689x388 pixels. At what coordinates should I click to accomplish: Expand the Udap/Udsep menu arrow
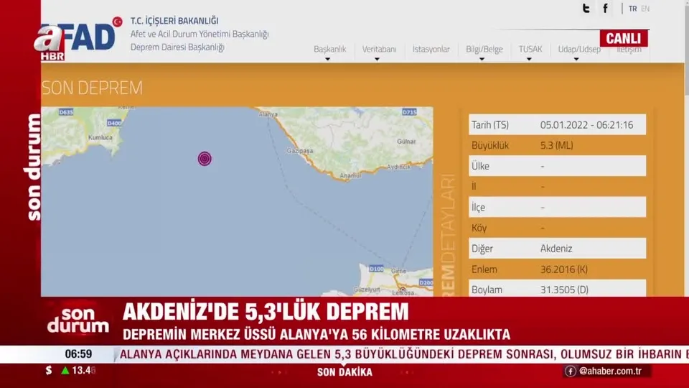tap(576, 59)
